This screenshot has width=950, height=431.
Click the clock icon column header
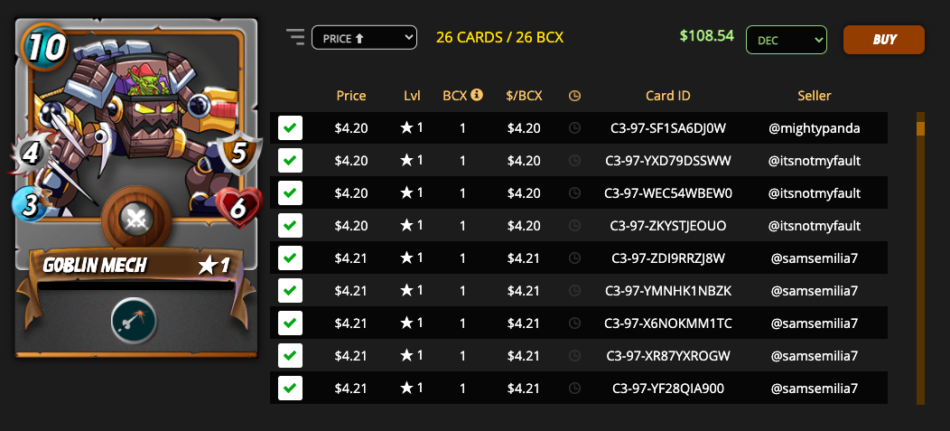(x=574, y=96)
